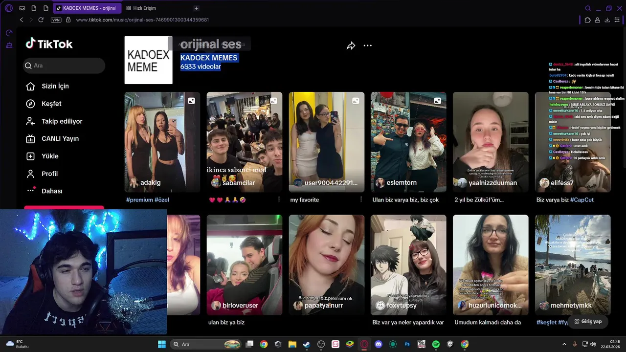
Task: Expand Dahası more options
Action: (44, 191)
